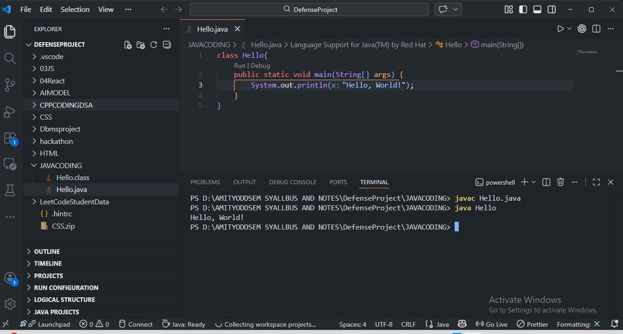The image size is (623, 334).
Task: Split the editor to the right
Action: click(597, 29)
